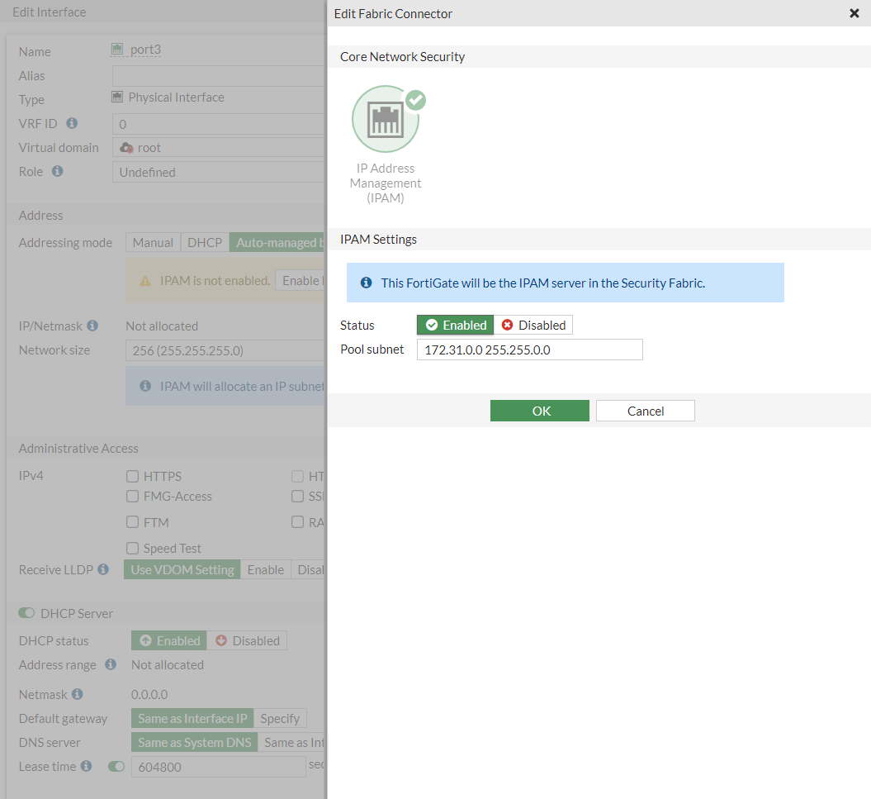Click the Pool subnet input field
Image resolution: width=871 pixels, height=799 pixels.
click(530, 350)
